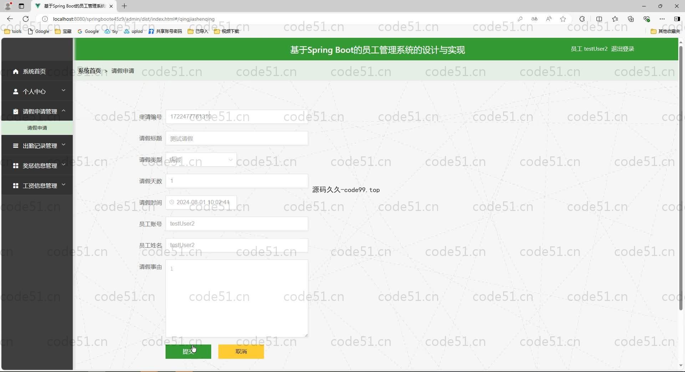Viewport: 685px width, 372px height.
Task: Click the grid icon beside 工资信息管理
Action: click(15, 186)
